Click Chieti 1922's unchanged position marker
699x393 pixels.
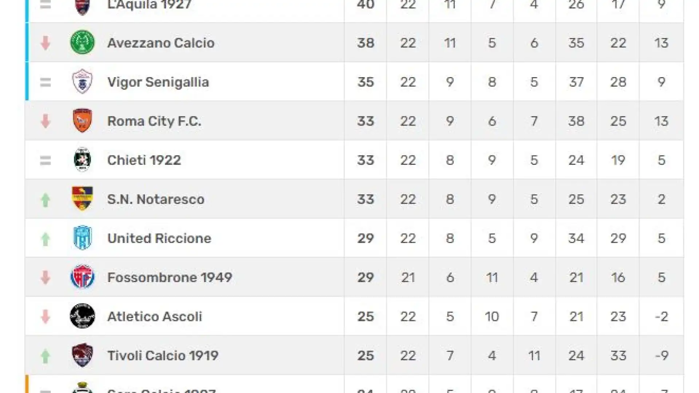(45, 160)
